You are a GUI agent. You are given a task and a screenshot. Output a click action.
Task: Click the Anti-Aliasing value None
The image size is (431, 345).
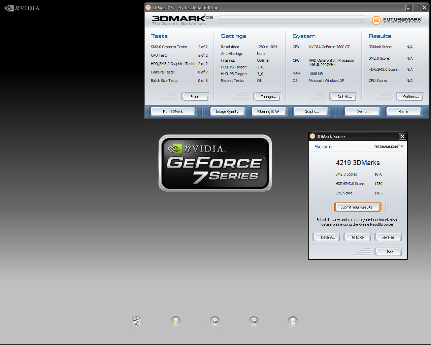pos(261,54)
